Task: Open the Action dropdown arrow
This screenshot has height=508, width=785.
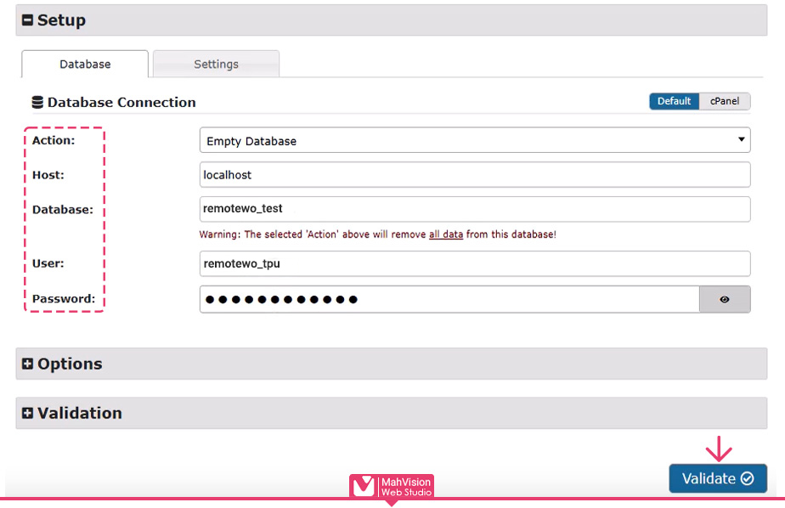Action: [741, 140]
